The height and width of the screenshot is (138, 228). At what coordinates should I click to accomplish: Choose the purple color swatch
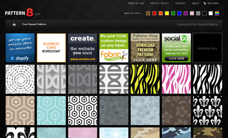pos(186,14)
